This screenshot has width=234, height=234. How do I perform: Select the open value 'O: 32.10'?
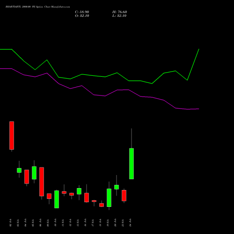tap(82, 16)
